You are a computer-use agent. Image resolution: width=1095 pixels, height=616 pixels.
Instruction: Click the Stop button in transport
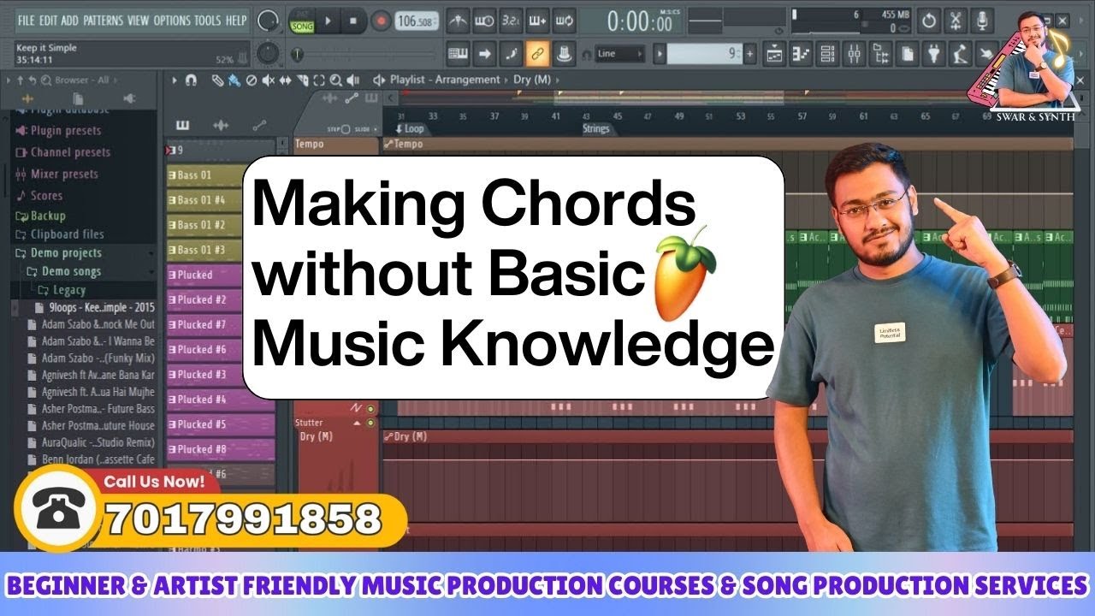coord(353,20)
